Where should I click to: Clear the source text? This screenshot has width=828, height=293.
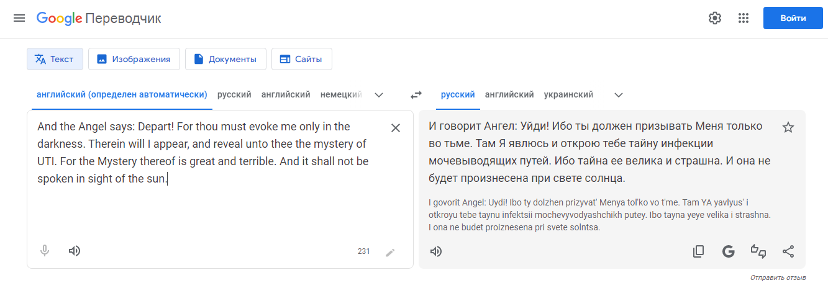point(396,128)
